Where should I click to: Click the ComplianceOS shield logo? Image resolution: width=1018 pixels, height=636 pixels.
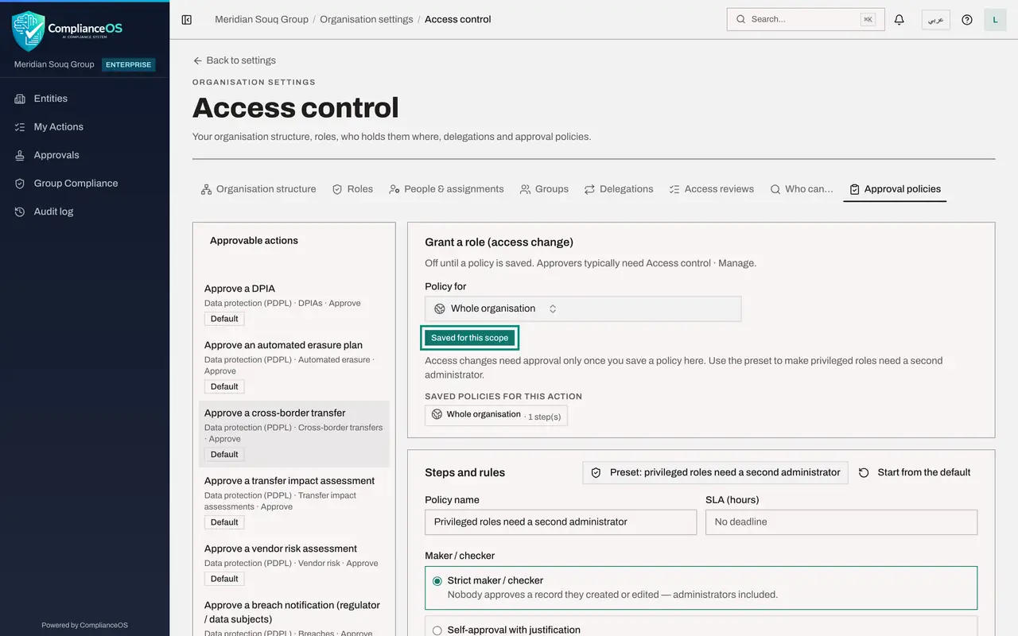pyautogui.click(x=29, y=31)
